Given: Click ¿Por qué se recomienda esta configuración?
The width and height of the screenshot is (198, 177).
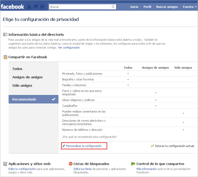Looking at the screenshot, I should click(90, 137).
